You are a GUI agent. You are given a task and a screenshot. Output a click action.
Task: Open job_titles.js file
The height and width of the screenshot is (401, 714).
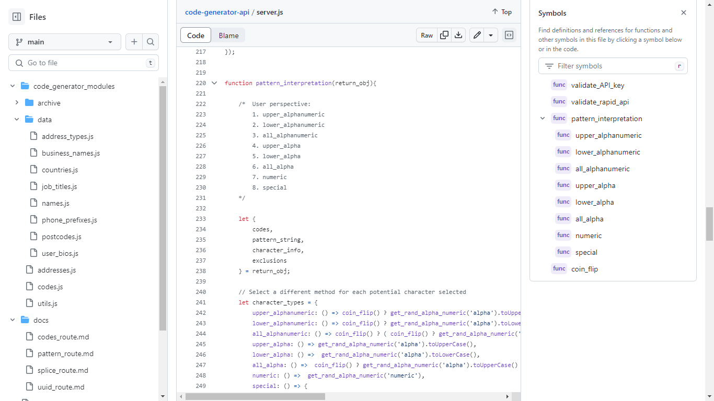[59, 186]
